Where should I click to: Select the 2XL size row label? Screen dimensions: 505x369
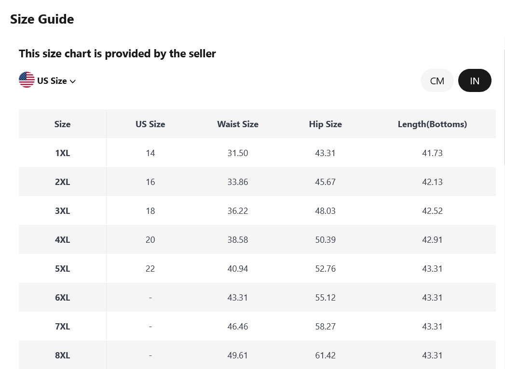pyautogui.click(x=63, y=182)
